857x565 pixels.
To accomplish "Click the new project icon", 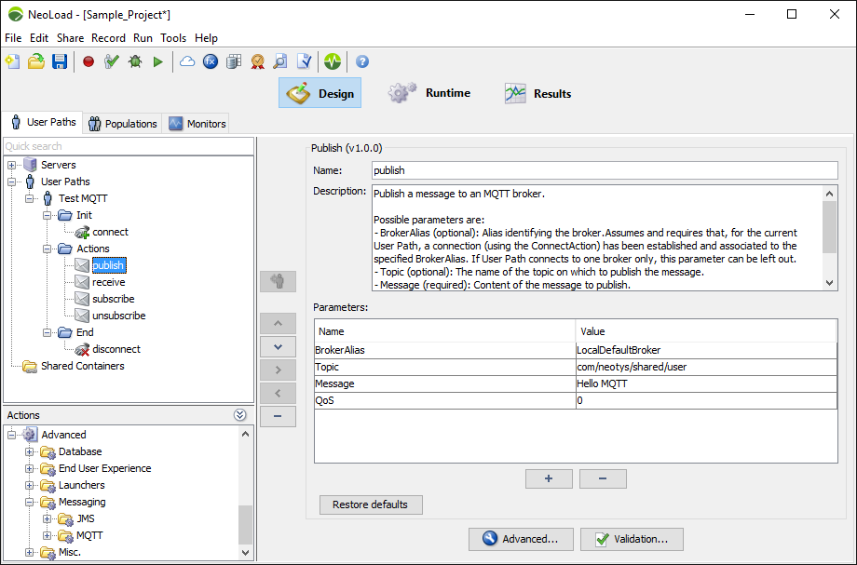I will (12, 62).
